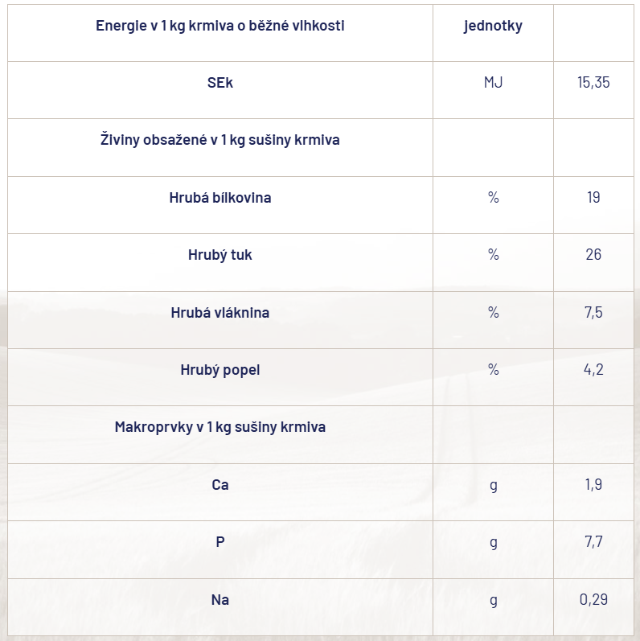
Task: Click the value 7,7 for phosphorus
Action: click(593, 542)
